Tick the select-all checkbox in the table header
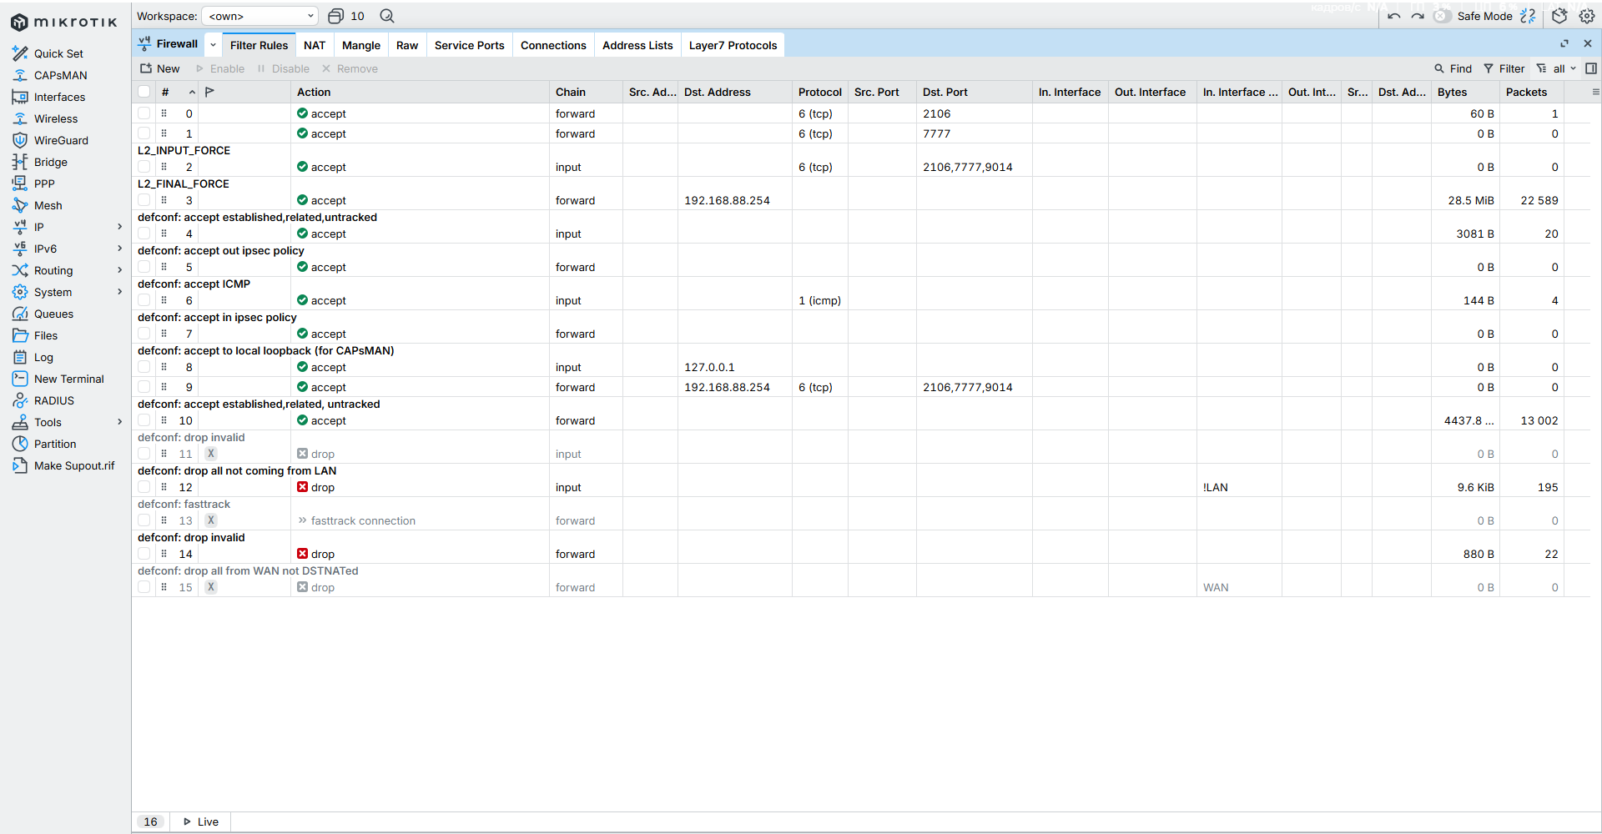This screenshot has width=1602, height=834. click(144, 92)
